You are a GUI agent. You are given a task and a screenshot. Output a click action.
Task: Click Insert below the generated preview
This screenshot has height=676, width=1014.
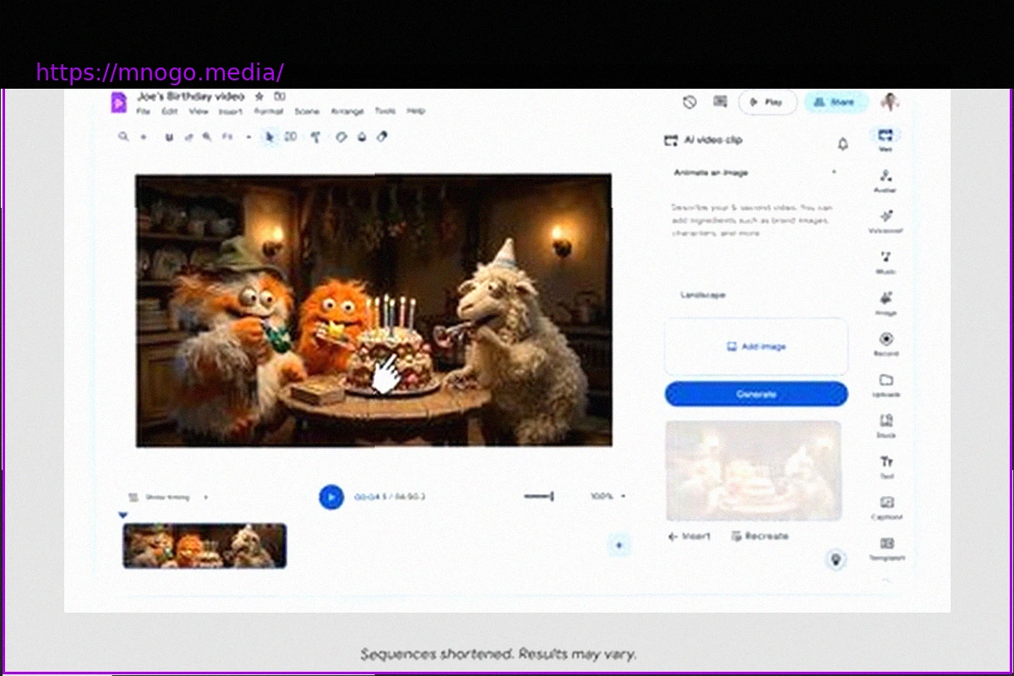point(690,536)
